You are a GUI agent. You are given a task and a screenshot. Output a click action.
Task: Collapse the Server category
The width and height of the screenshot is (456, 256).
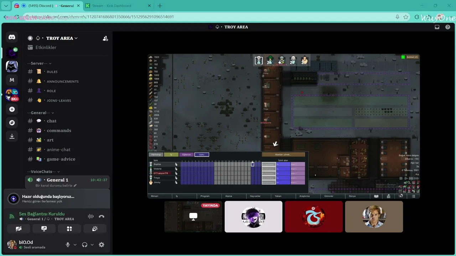(x=40, y=63)
